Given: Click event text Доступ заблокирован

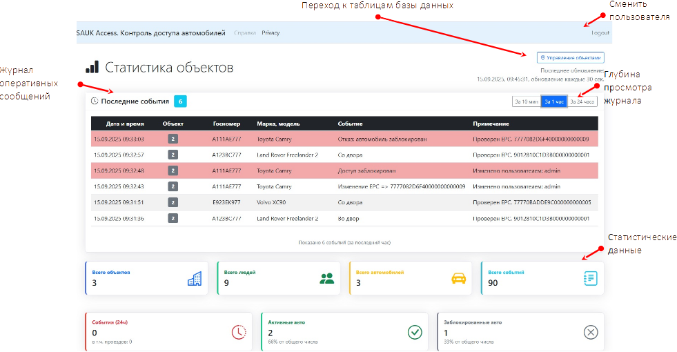Looking at the screenshot, I should coord(366,170).
